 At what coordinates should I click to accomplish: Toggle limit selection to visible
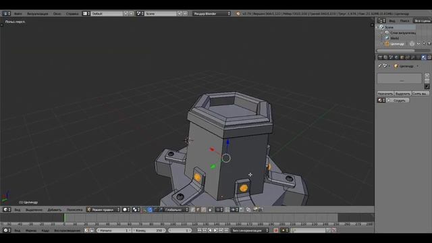[211, 210]
